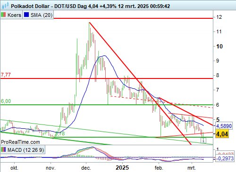Image resolution: width=236 pixels, height=172 pixels.
Task: Click the feb. label on time axis
Action: tap(159, 168)
